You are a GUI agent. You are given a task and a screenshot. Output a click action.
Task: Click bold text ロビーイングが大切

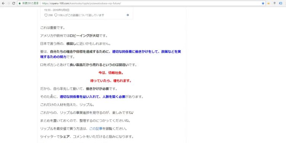pos(84,36)
